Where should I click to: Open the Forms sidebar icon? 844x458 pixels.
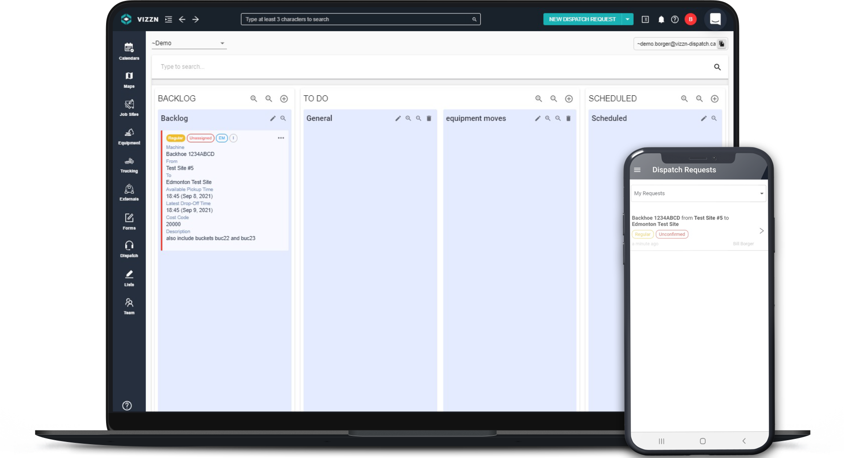coord(129,221)
